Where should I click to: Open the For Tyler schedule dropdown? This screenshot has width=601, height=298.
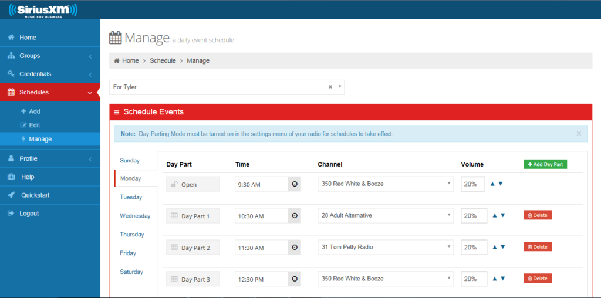[340, 87]
